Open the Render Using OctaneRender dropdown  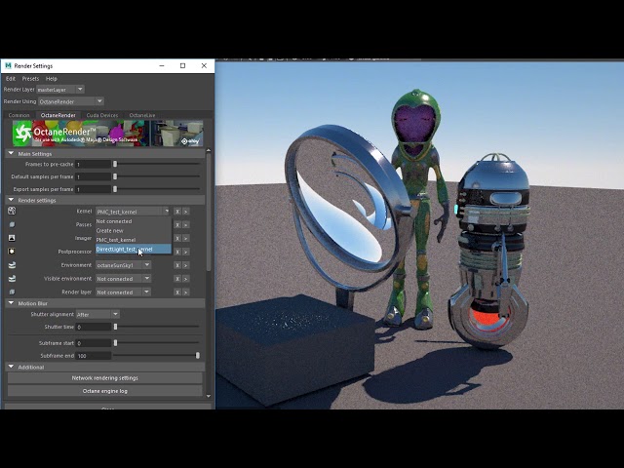(x=71, y=101)
